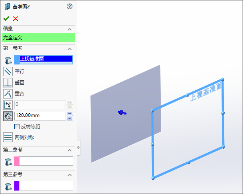Collapse the 第二参考 section

coord(70,150)
